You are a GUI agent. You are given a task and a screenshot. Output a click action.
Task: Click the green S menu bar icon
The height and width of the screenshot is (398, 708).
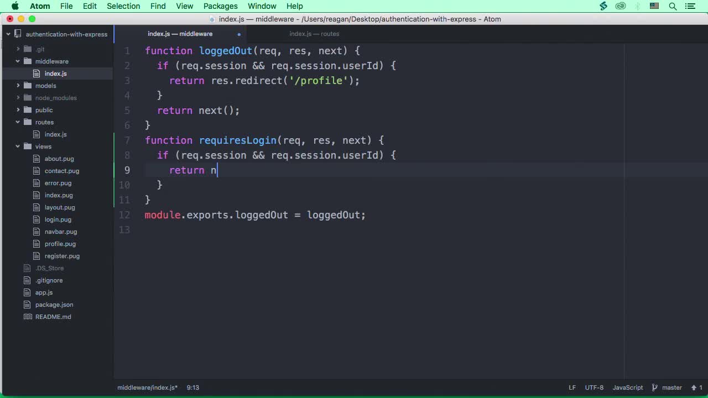(x=603, y=6)
